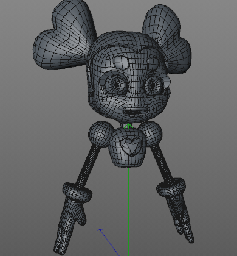Click the thin arm rod on the viewport's left
Screen dimensions: 237x256
(x=88, y=166)
